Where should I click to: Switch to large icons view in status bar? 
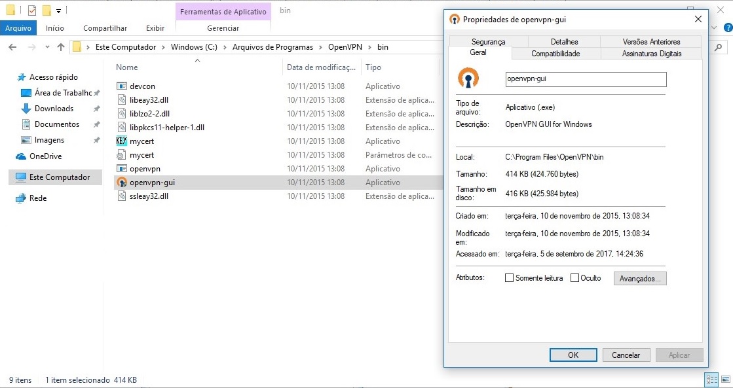click(724, 379)
